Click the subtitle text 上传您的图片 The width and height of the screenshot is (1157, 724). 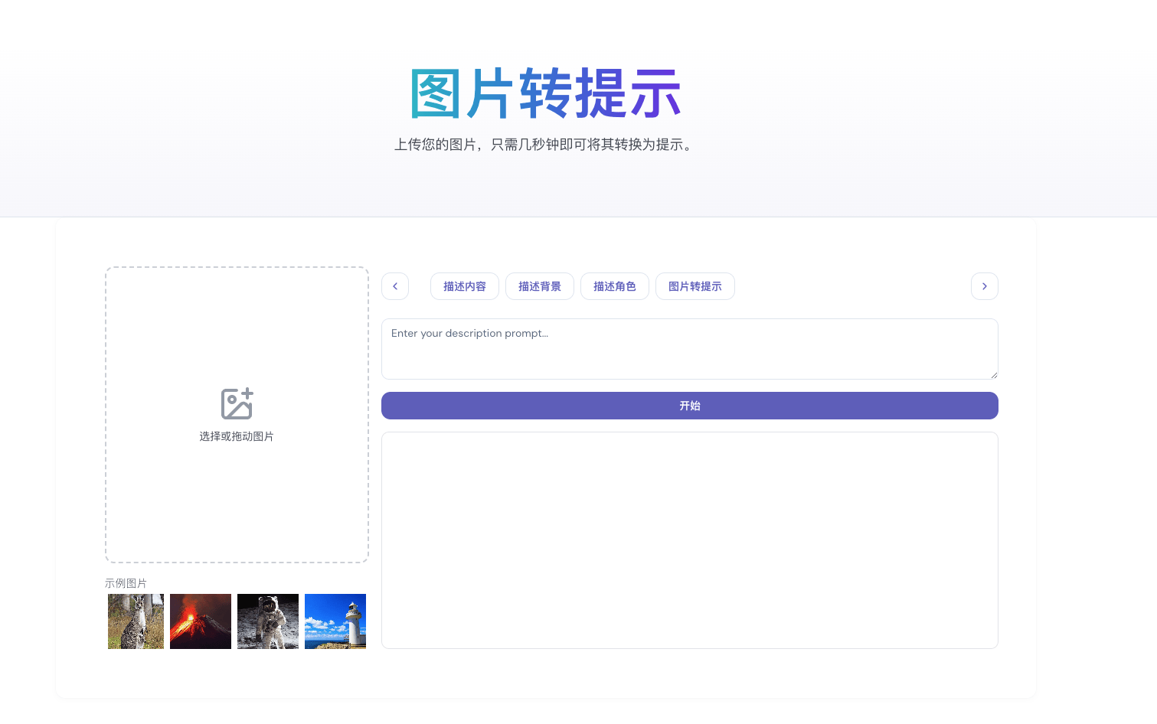point(436,145)
